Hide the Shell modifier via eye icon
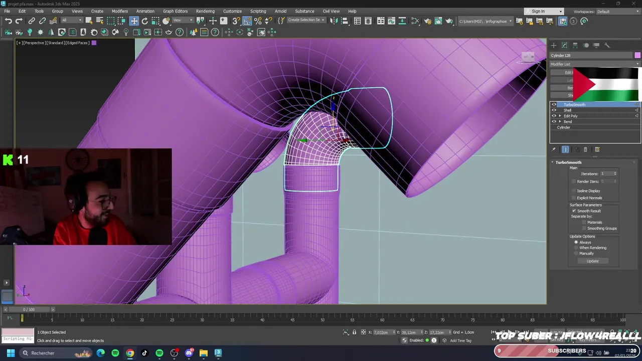This screenshot has height=361, width=642. point(554,110)
